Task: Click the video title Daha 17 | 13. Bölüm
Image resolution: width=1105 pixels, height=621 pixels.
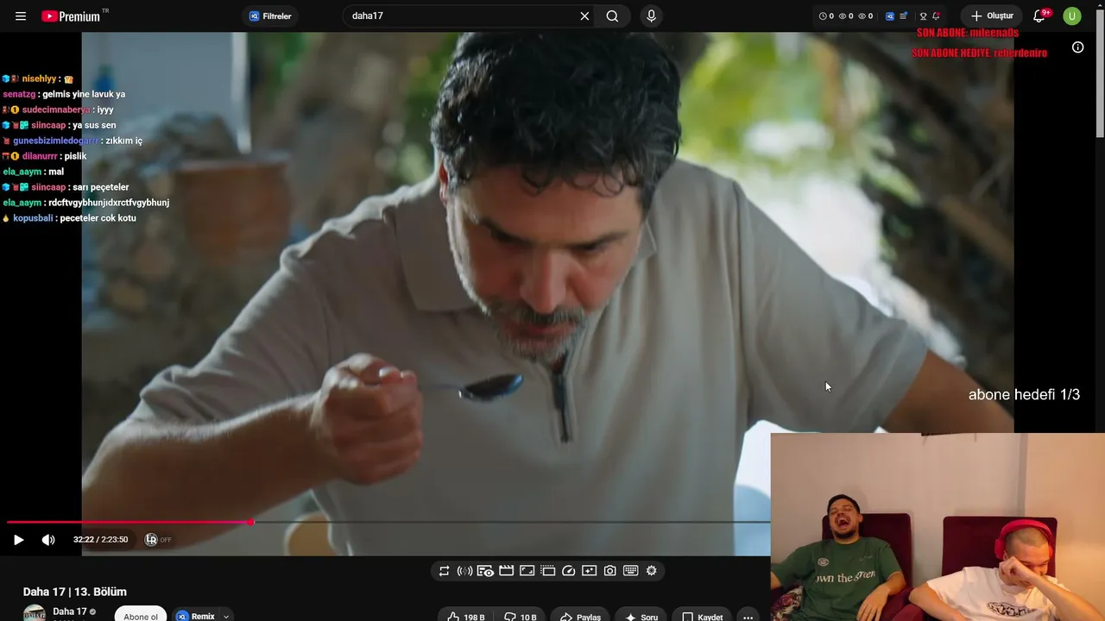Action: pyautogui.click(x=75, y=592)
